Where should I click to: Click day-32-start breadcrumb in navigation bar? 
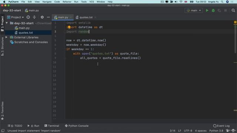pos(12,10)
